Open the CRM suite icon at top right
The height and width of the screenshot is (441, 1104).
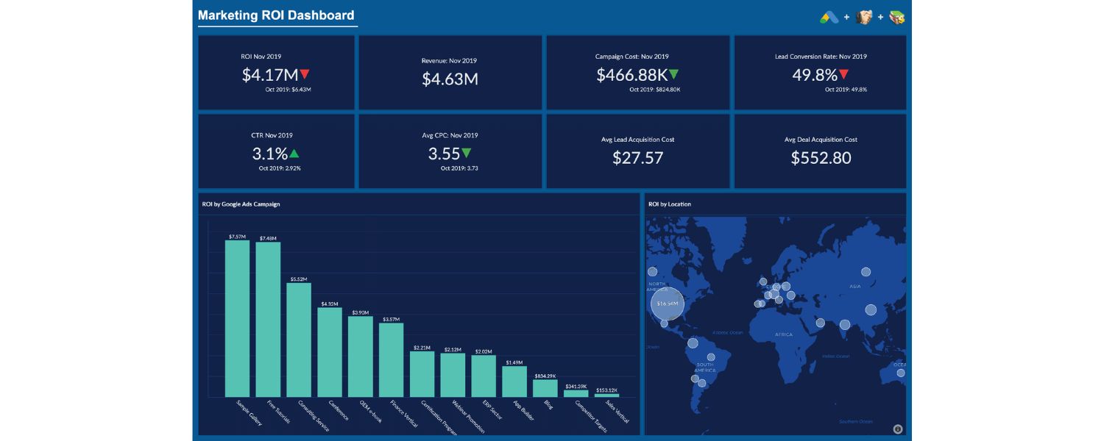tap(896, 16)
